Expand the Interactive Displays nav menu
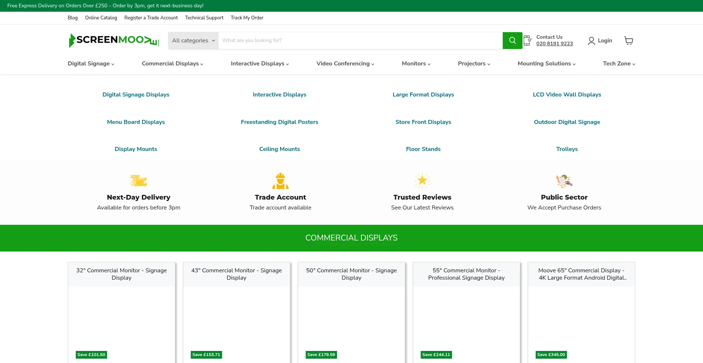This screenshot has height=363, width=703. coord(260,64)
